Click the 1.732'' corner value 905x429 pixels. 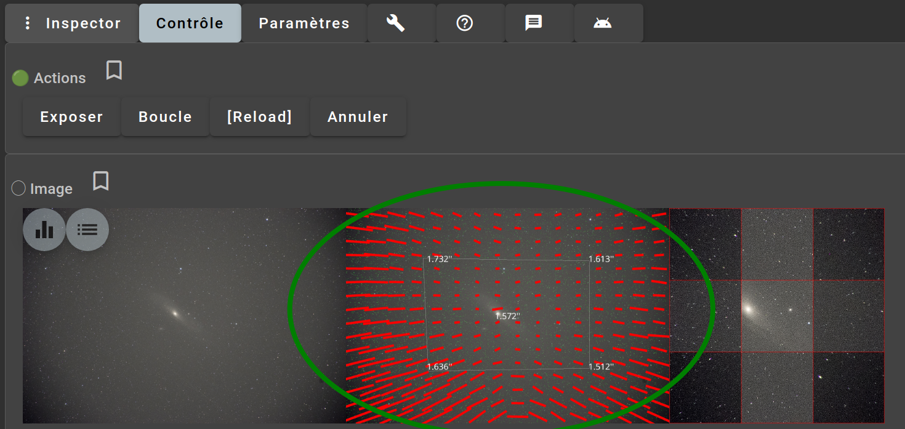point(440,259)
